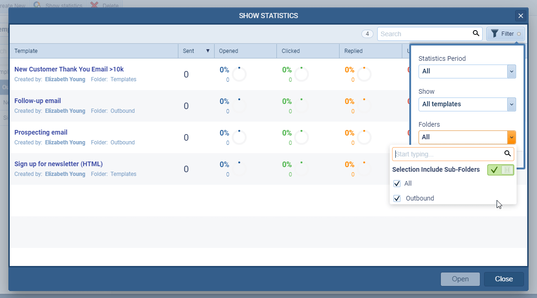
Task: Open the Sign up for newsletter (HTML) template
Action: [x=59, y=164]
